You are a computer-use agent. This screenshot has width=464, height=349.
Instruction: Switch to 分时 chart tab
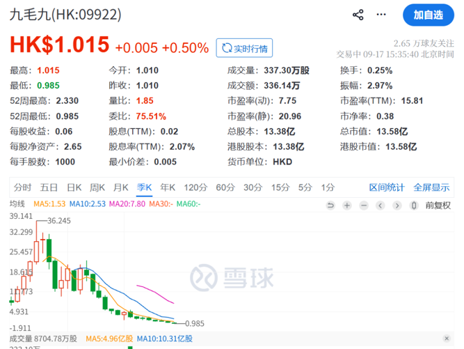[22, 187]
